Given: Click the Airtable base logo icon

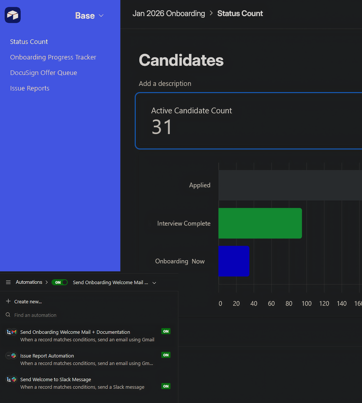Looking at the screenshot, I should point(12,15).
